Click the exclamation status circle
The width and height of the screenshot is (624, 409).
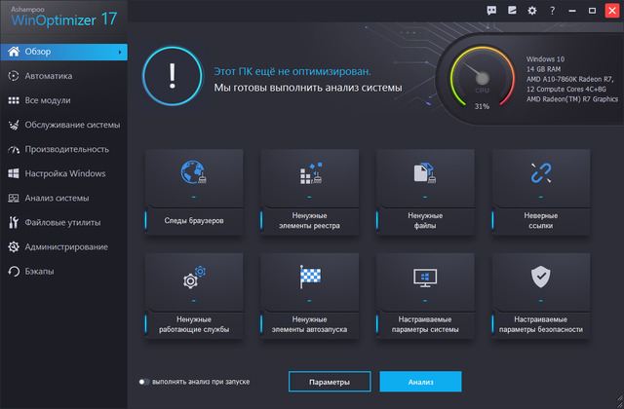pos(173,76)
